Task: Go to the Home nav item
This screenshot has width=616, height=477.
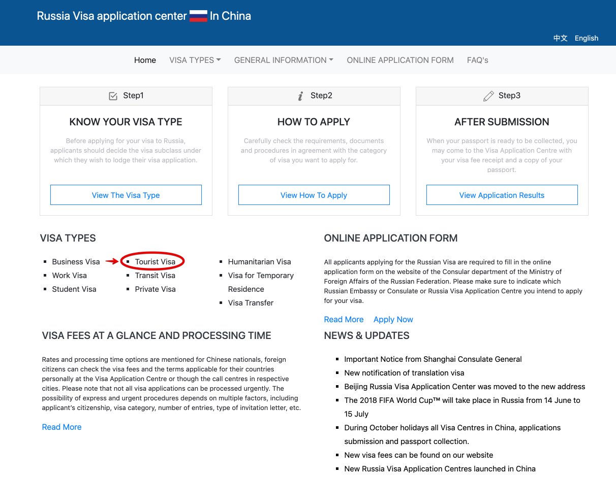Action: [x=145, y=60]
